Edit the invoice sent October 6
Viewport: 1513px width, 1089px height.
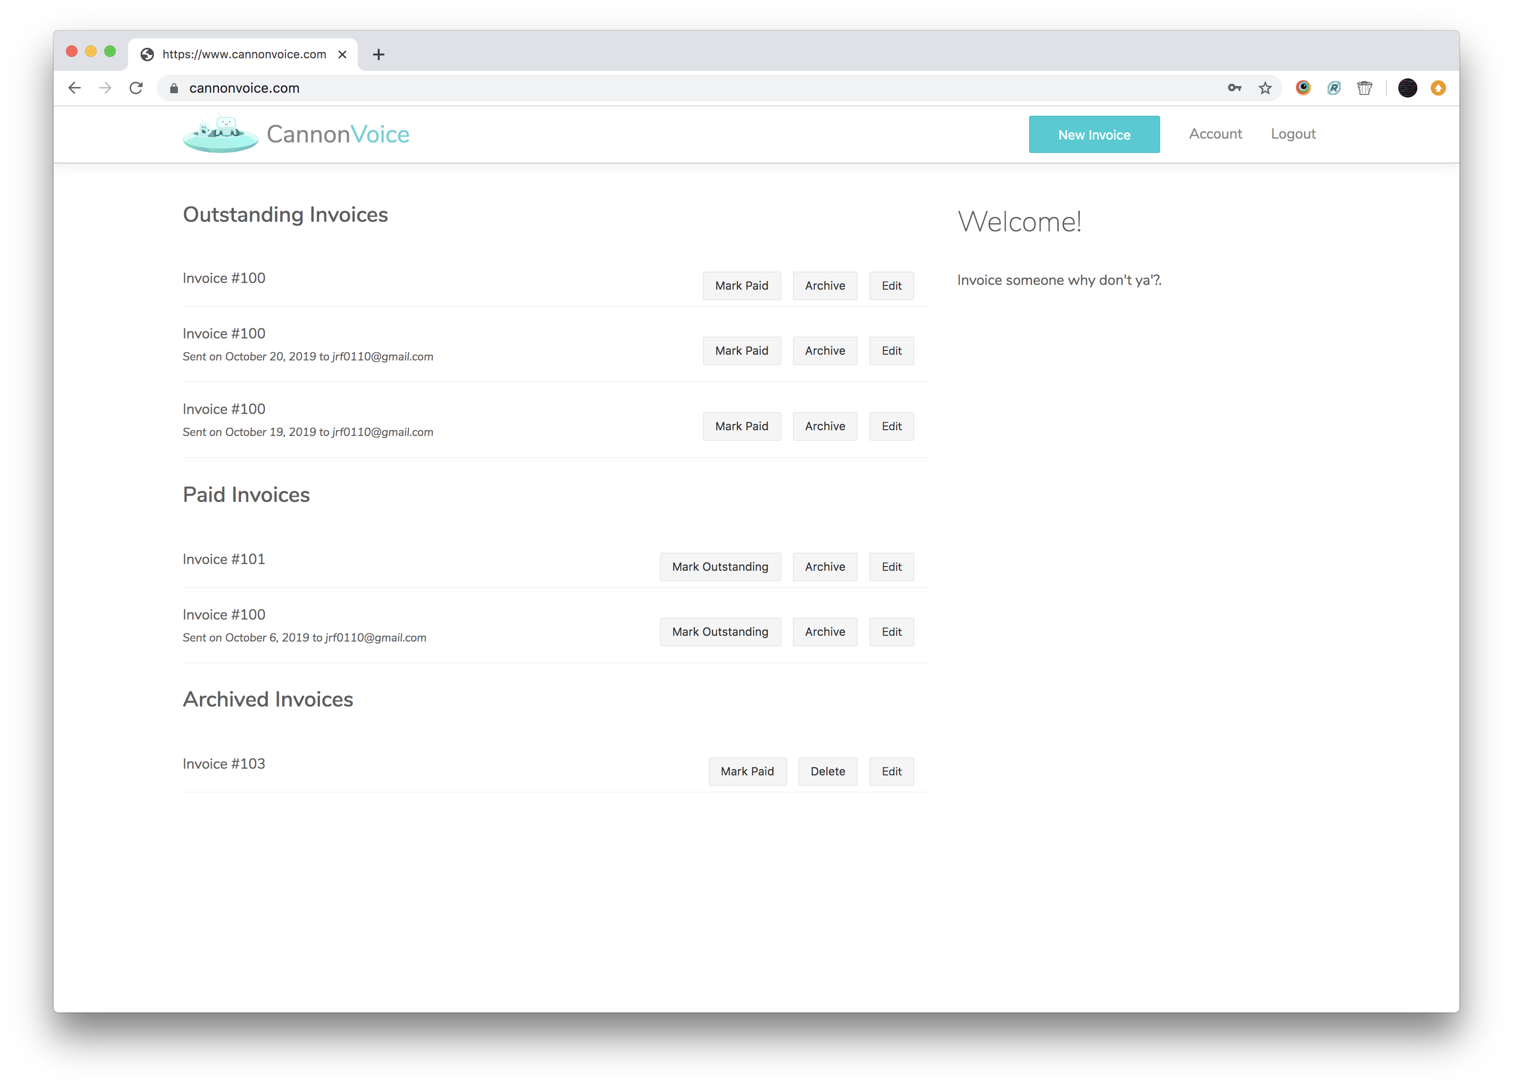[x=891, y=632]
